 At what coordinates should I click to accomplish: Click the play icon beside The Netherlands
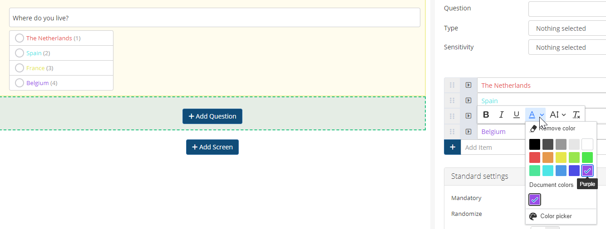point(468,85)
